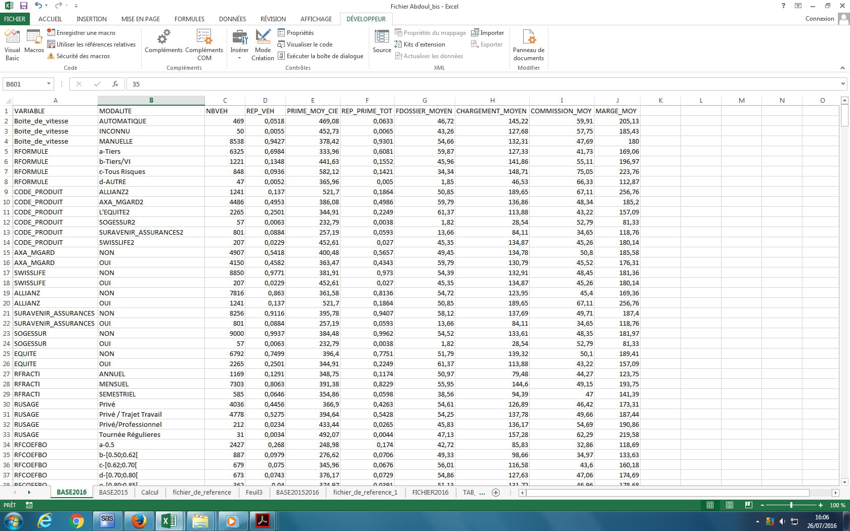This screenshot has height=531, width=850.
Task: Open the FICHIER2016 sheet tab
Action: (x=430, y=492)
